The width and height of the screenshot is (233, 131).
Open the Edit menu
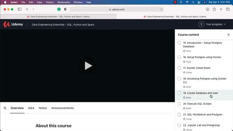(x=31, y=2)
